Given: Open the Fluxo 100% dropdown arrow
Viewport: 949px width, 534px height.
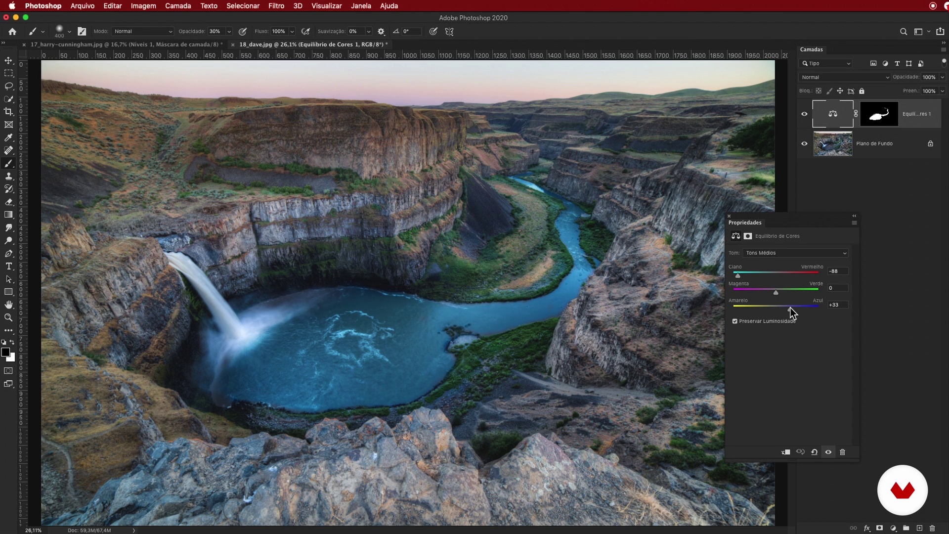Looking at the screenshot, I should 292,31.
